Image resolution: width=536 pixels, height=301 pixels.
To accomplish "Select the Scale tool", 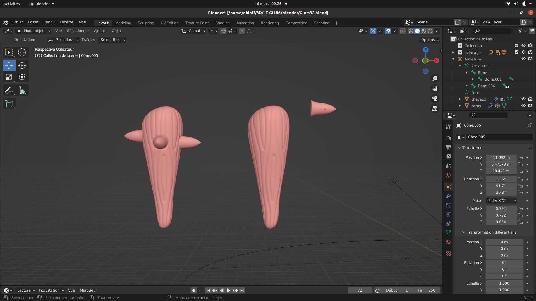I will (9, 77).
